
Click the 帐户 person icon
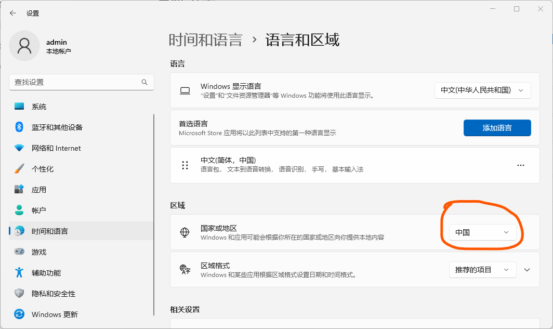pos(19,210)
